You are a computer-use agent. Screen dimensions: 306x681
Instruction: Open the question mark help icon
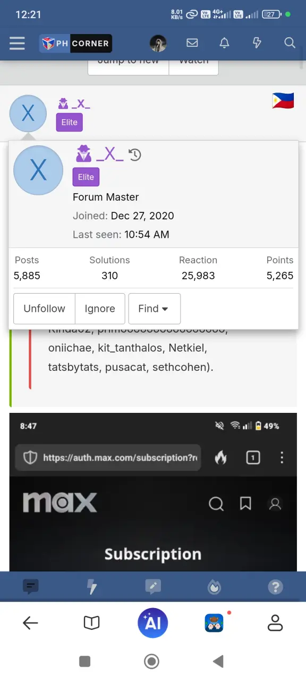(x=275, y=587)
